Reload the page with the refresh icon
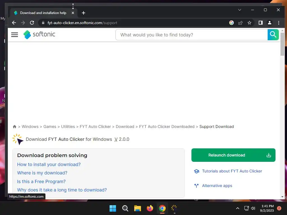 click(32, 23)
